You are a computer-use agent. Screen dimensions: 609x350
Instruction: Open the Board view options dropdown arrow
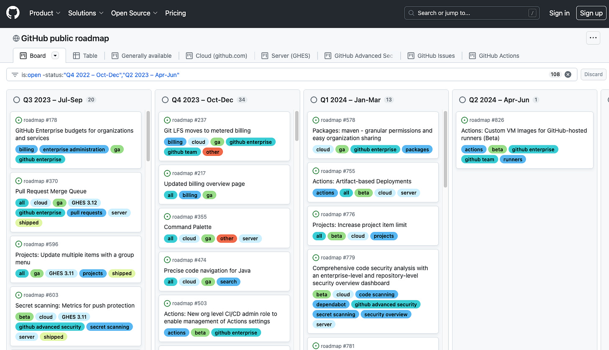click(55, 56)
